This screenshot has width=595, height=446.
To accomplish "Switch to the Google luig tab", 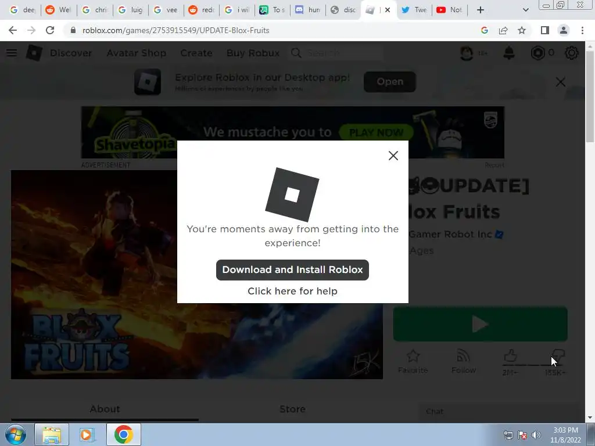I will 130,10.
